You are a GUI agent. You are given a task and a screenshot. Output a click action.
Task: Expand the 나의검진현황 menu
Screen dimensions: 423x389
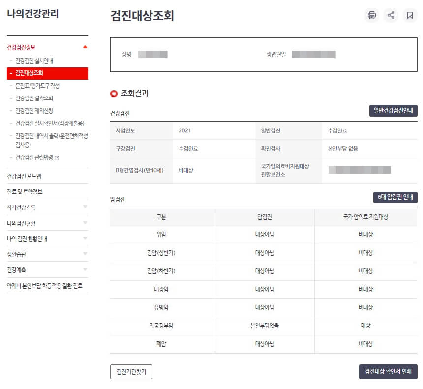point(85,223)
